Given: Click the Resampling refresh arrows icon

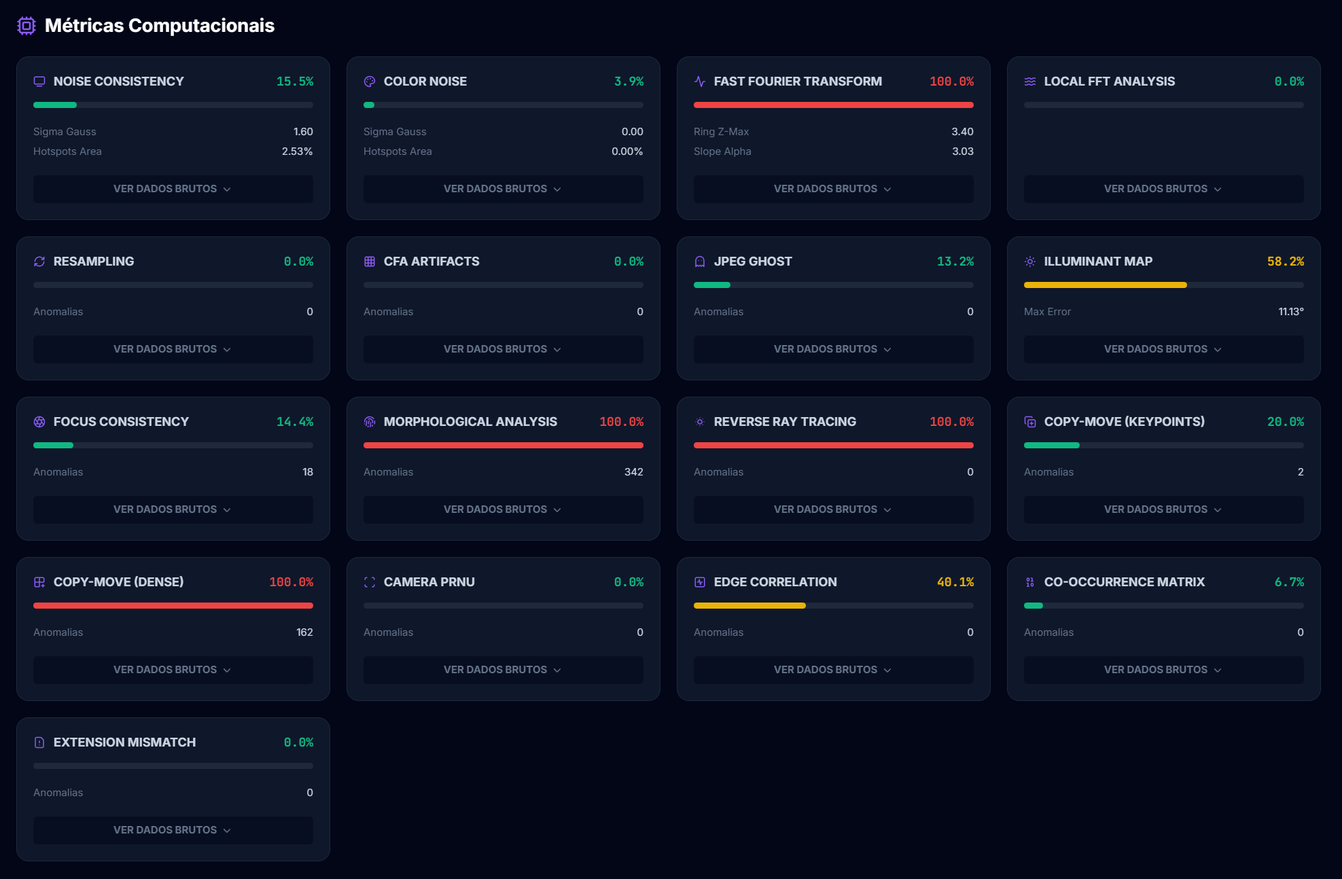Looking at the screenshot, I should pos(39,262).
